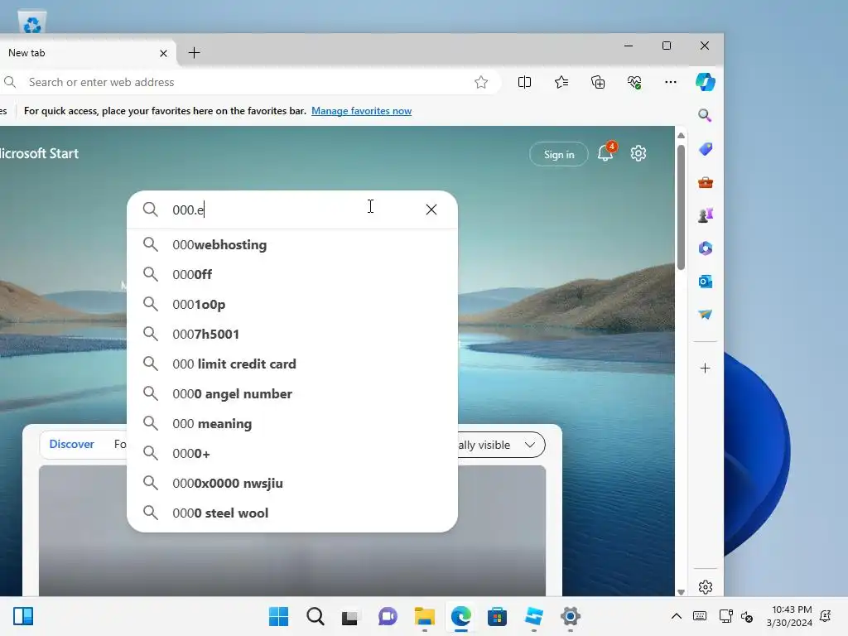
Task: Clear the search box text
Action: pos(431,210)
